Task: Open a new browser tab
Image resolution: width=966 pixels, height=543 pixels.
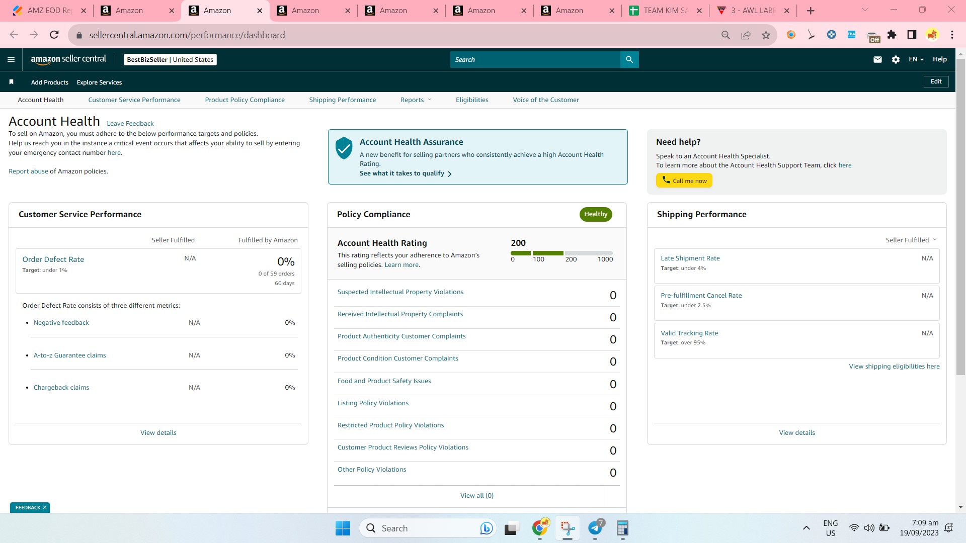Action: pos(811,11)
